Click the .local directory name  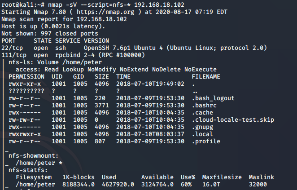click(x=202, y=134)
